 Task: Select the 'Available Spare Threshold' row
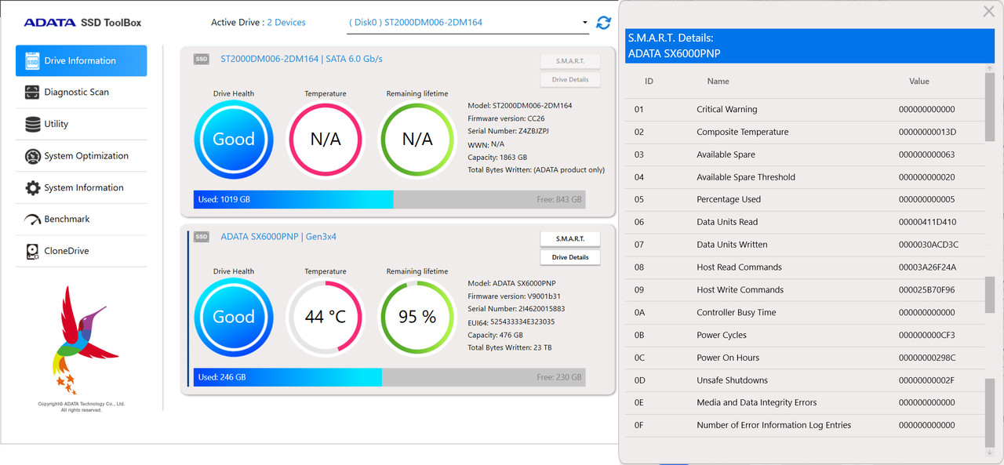tap(804, 177)
